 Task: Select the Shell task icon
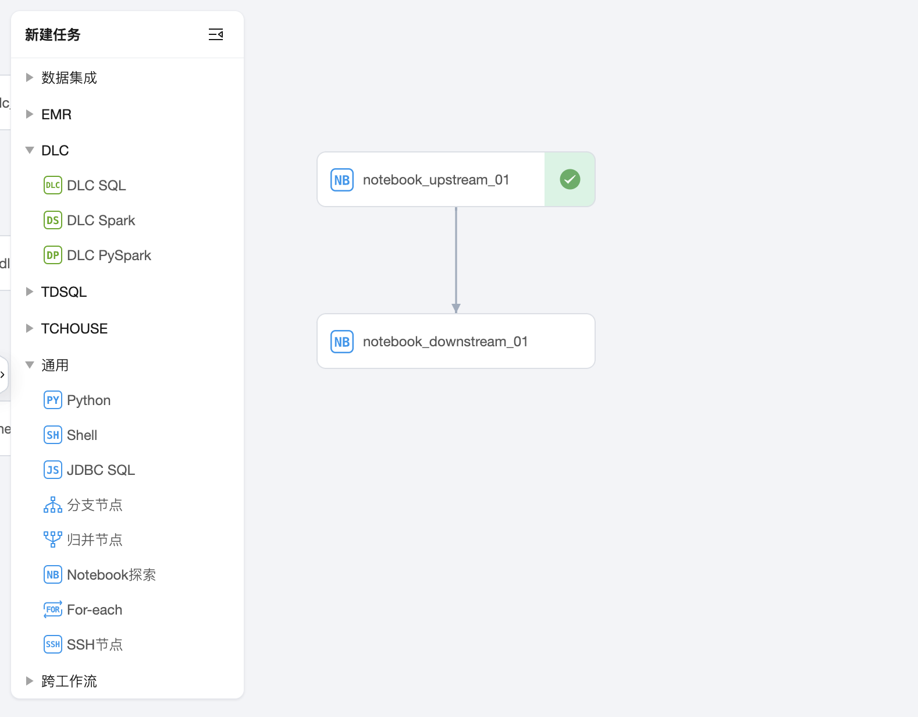pyautogui.click(x=53, y=435)
